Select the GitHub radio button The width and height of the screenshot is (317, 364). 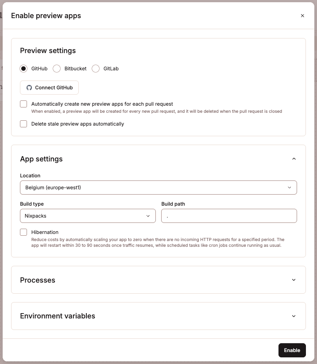click(23, 69)
